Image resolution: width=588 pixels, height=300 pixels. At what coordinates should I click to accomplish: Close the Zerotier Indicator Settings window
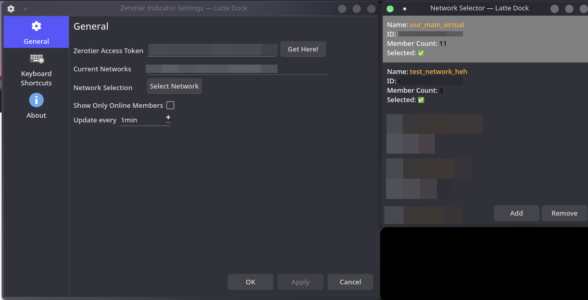tap(371, 9)
